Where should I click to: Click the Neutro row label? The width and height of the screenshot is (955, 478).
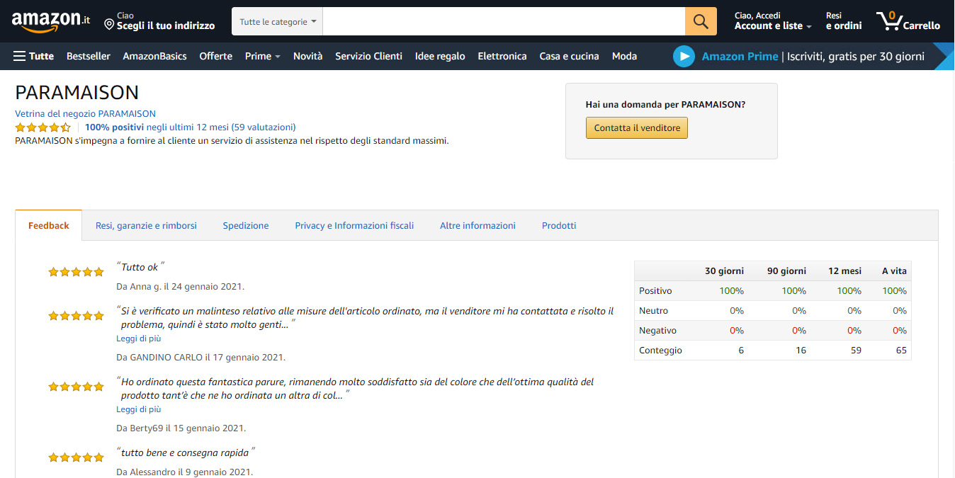tap(653, 311)
